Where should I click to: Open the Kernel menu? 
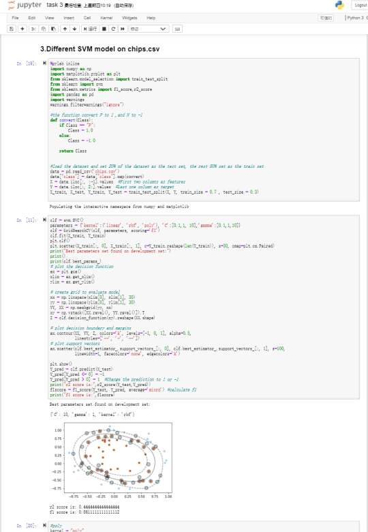coord(106,18)
